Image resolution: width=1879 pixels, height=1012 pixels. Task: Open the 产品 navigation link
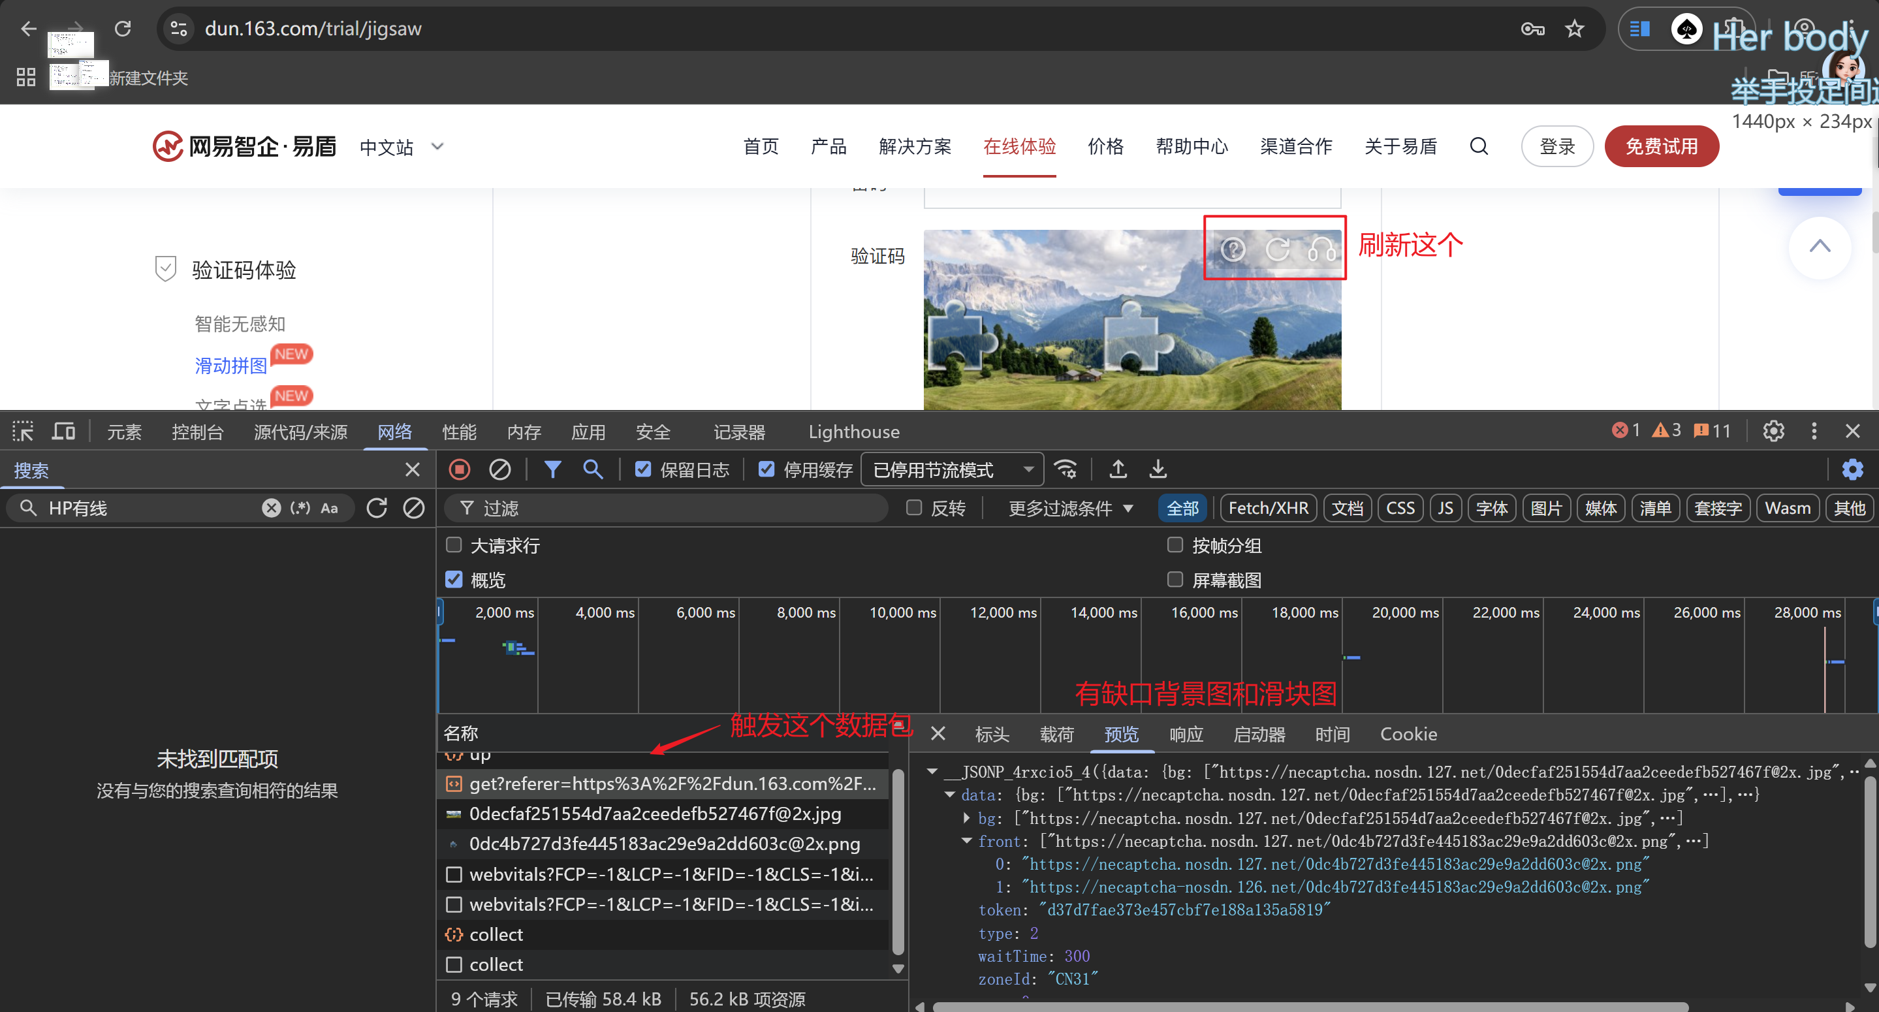coord(829,146)
